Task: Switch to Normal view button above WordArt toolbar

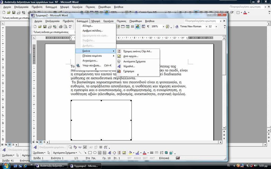Action: click(x=34, y=142)
